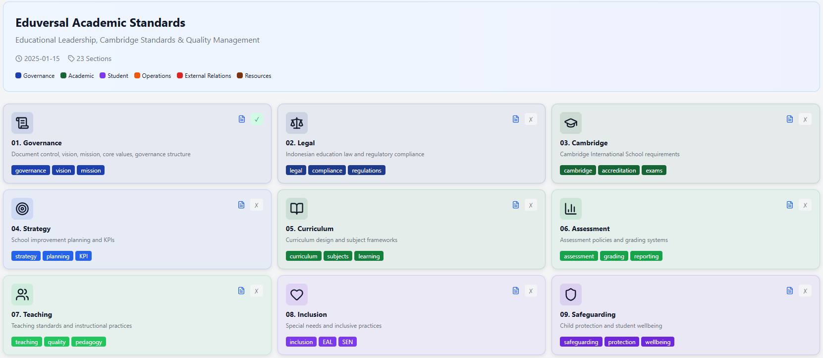Open the 04. Strategy card title

click(x=31, y=229)
